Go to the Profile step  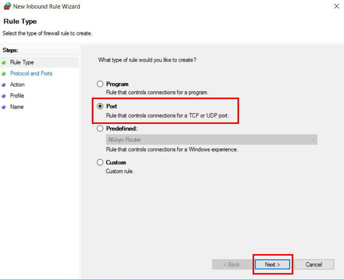(x=17, y=96)
